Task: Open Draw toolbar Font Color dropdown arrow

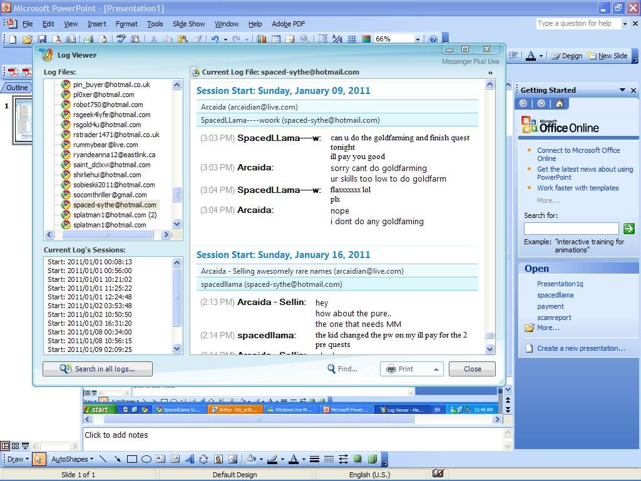Action: pos(304,459)
